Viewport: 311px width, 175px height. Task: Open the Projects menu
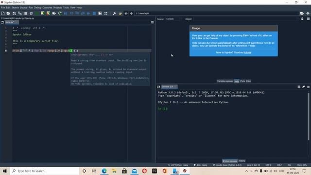point(57,8)
